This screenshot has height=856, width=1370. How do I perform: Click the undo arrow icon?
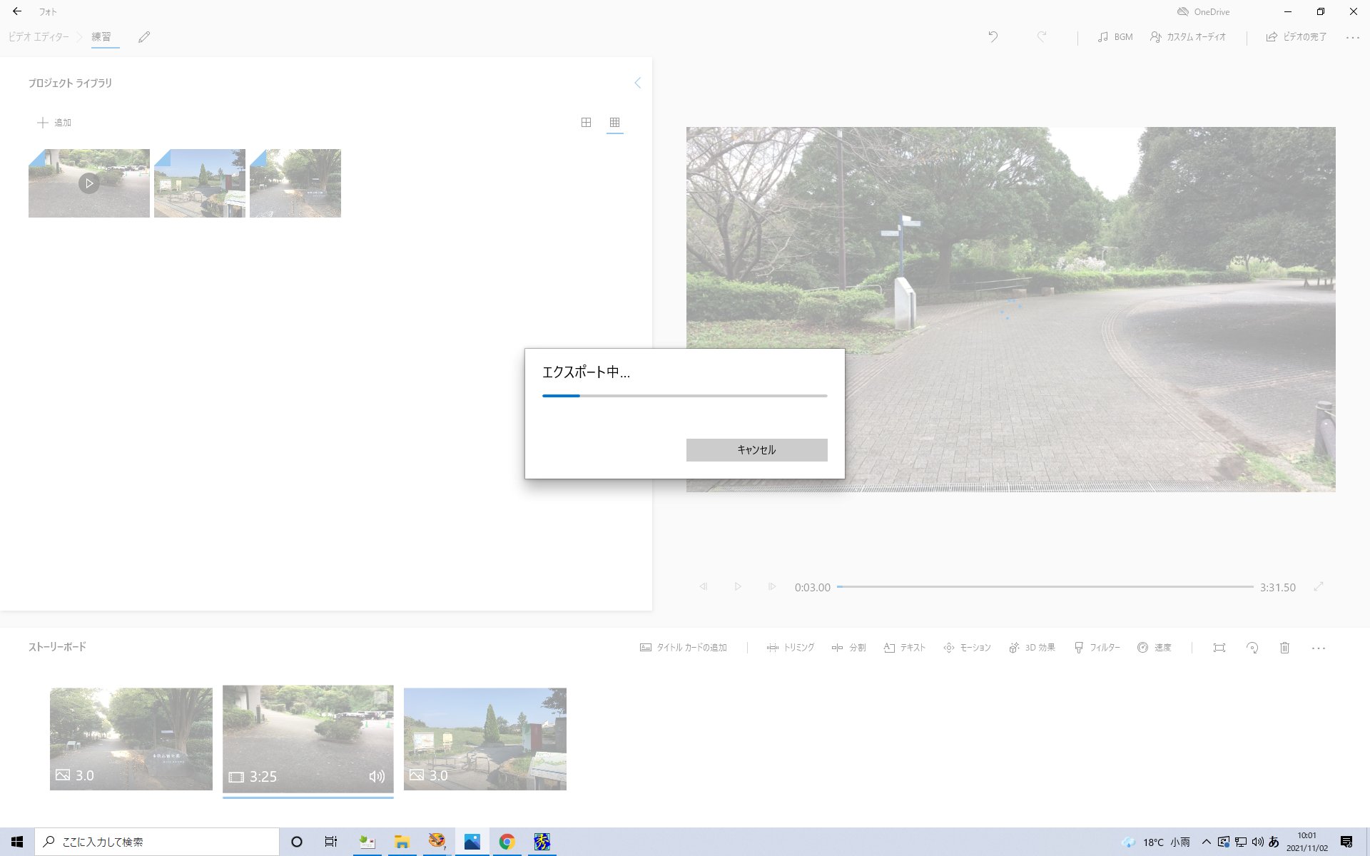(x=993, y=36)
